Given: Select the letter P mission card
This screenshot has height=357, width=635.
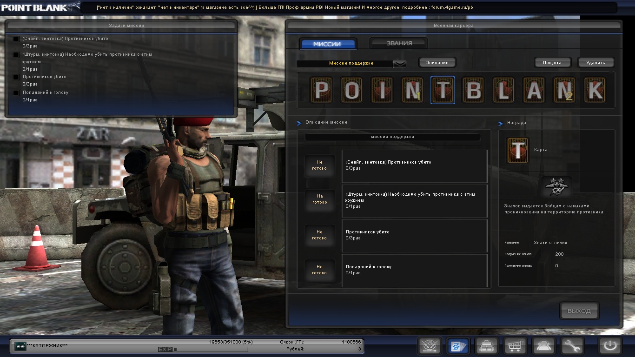Looking at the screenshot, I should 321,90.
